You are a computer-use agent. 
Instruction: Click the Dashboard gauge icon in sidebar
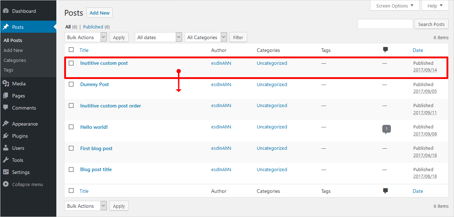[6, 11]
